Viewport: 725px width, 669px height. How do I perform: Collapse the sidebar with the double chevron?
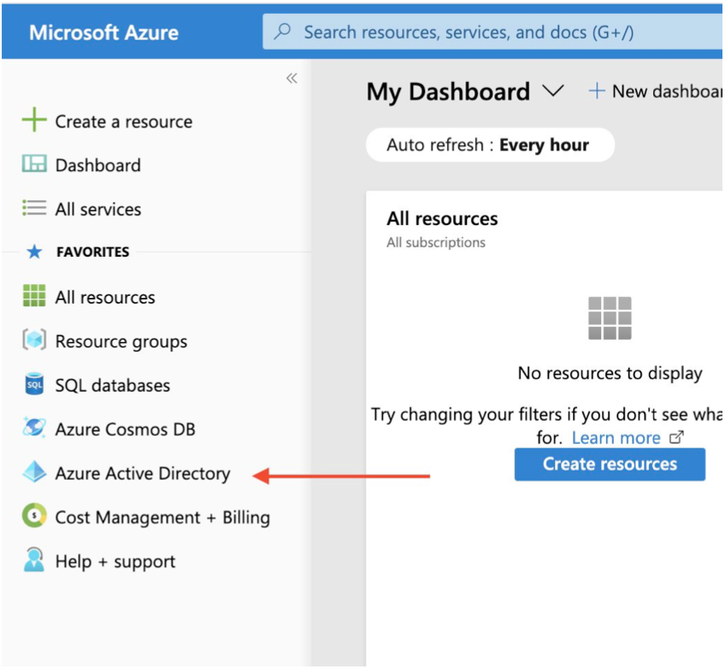point(292,78)
